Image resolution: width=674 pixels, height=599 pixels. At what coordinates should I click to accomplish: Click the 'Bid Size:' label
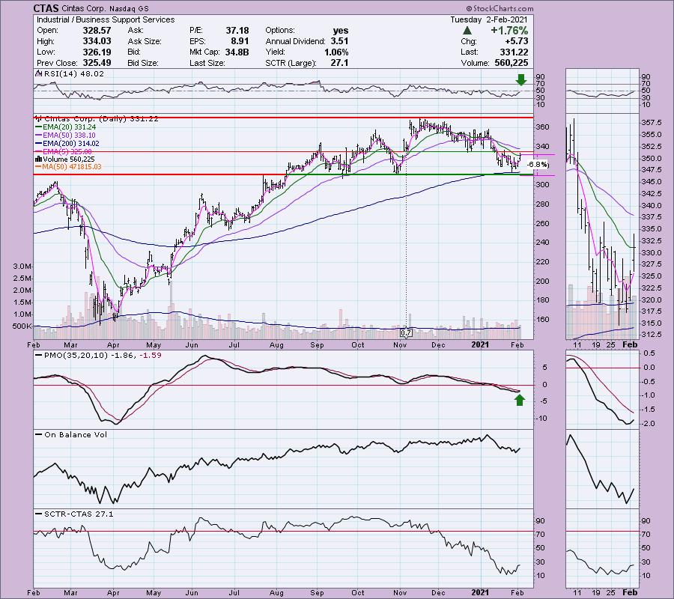coord(143,63)
